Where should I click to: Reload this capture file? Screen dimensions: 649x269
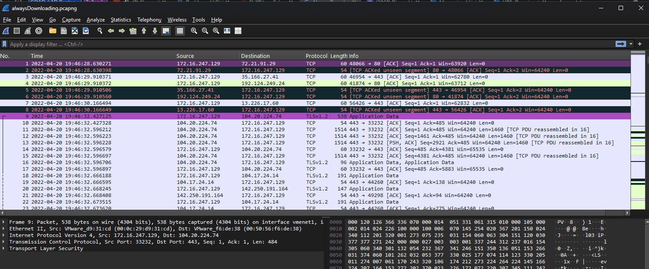86,31
